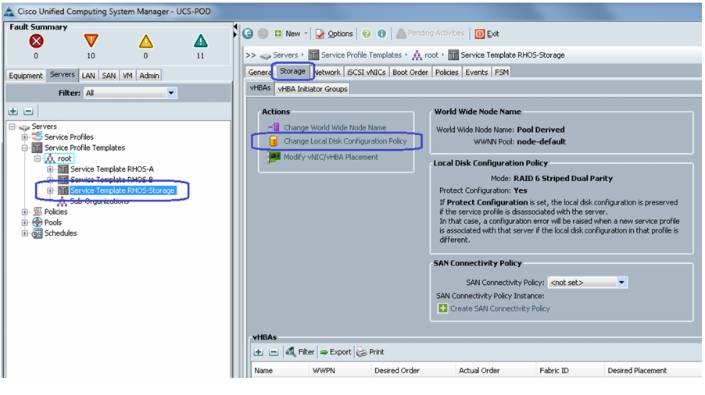Click the info icon in toolbar

pyautogui.click(x=381, y=34)
